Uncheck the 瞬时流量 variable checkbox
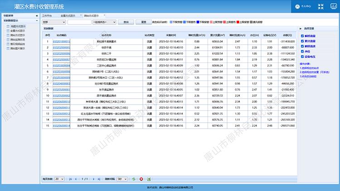Screen dimensions: 340x191 [x=302, y=36]
